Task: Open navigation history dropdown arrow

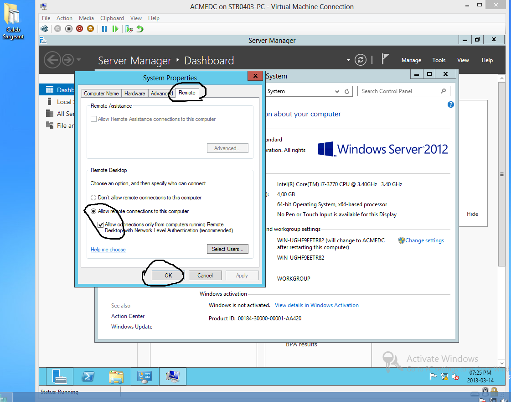Action: coord(78,60)
